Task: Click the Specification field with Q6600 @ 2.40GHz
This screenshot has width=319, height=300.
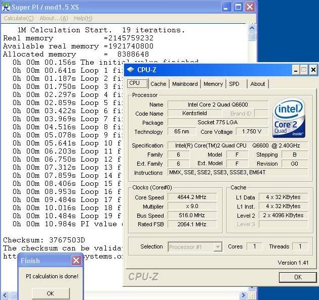Action: (x=237, y=145)
